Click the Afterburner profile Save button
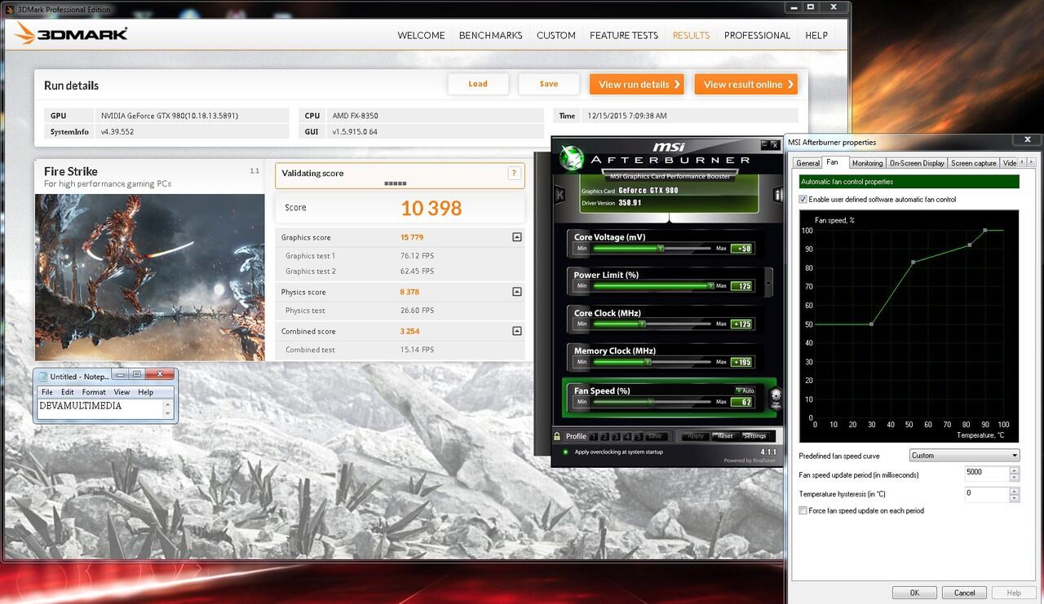Viewport: 1044px width, 604px height. click(655, 436)
